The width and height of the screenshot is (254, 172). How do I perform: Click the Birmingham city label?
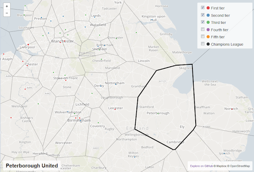pyautogui.click(x=79, y=120)
